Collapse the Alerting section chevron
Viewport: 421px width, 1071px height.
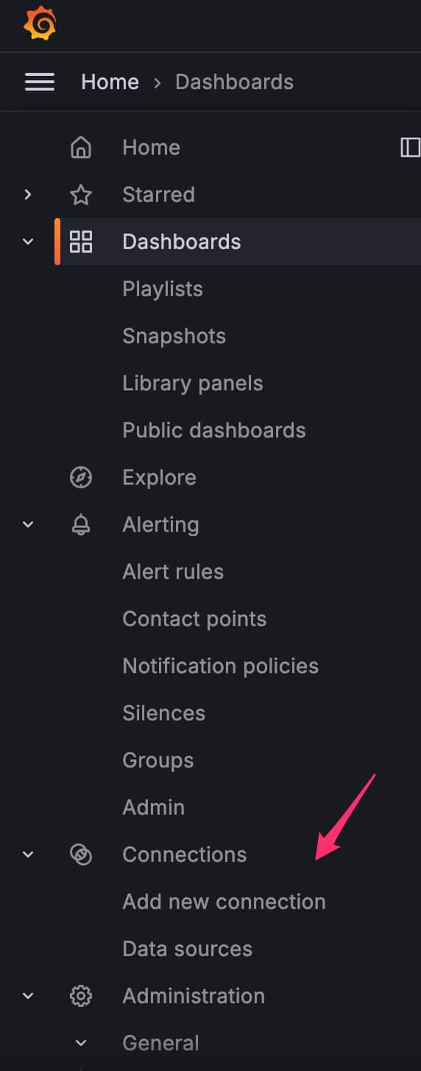coord(28,524)
